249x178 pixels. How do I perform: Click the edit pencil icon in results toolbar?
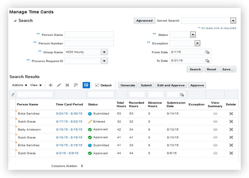pos(59,85)
